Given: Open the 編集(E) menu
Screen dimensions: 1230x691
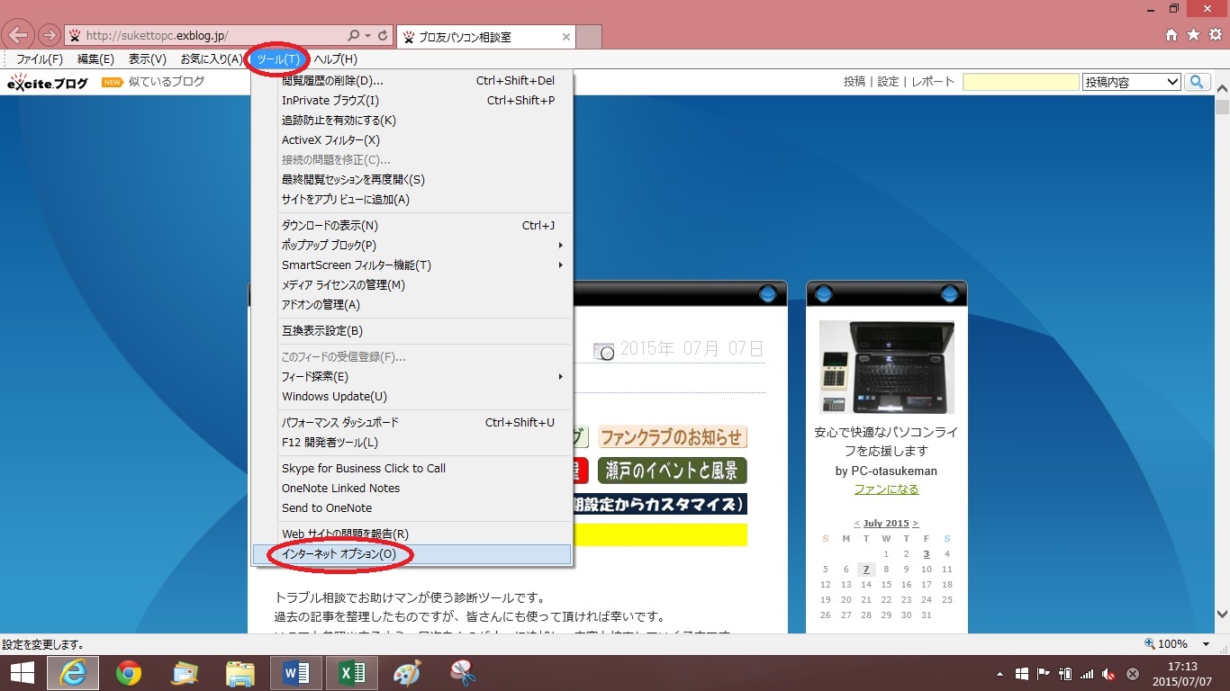Looking at the screenshot, I should point(95,59).
